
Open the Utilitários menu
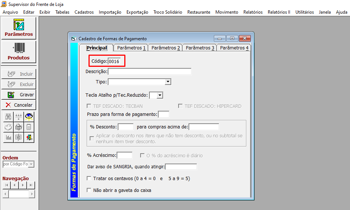pyautogui.click(x=305, y=12)
